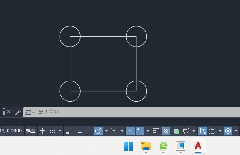Open command line customize wrench

tap(18, 112)
